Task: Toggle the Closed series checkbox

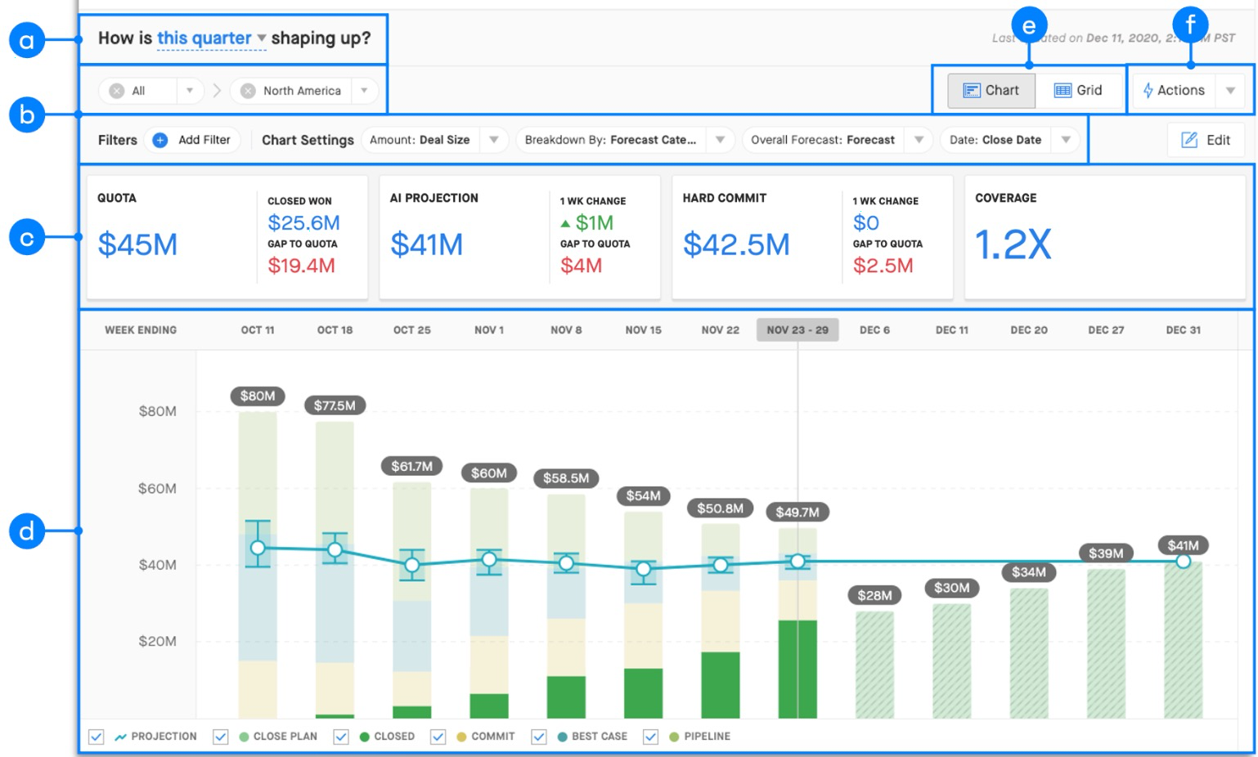Action: pyautogui.click(x=341, y=737)
